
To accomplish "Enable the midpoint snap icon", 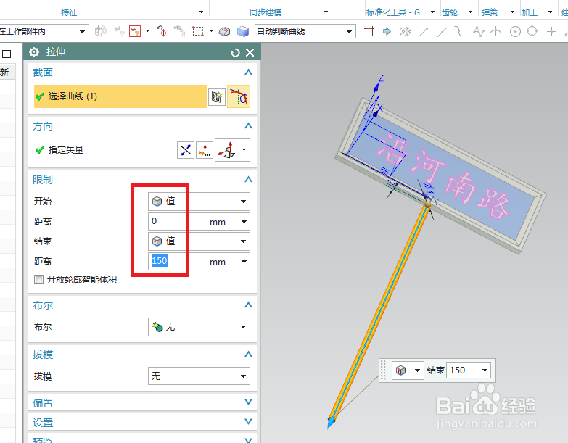I will [442, 32].
